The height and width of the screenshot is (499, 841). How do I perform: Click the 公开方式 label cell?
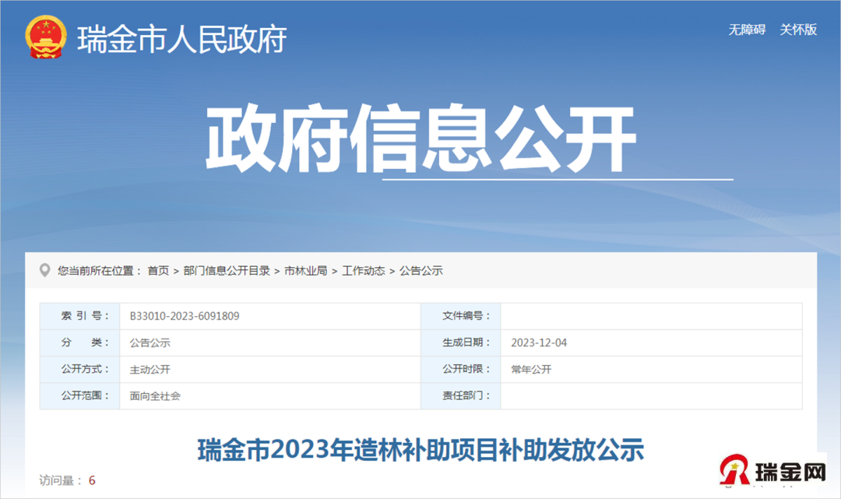(x=80, y=369)
